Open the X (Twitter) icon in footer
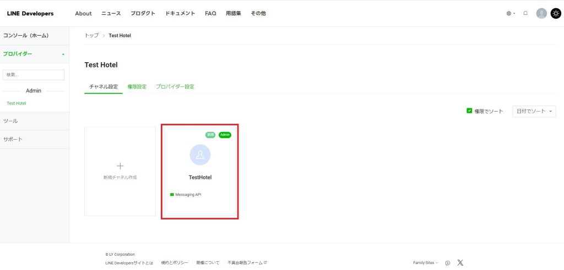 point(460,263)
